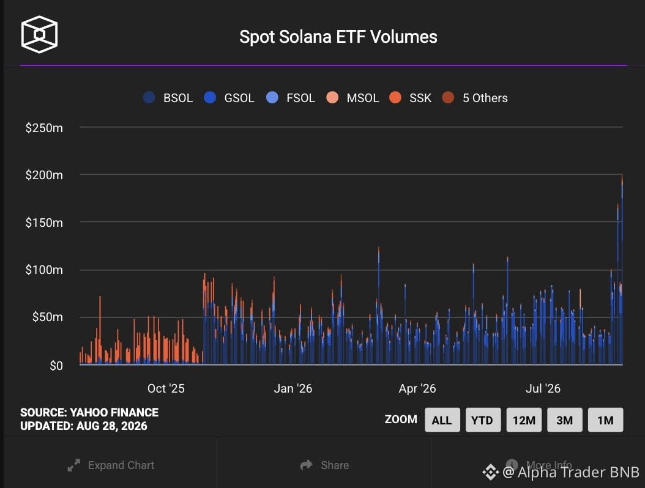Click the Spot Solana ETF Volumes title
The image size is (645, 488).
(x=338, y=37)
